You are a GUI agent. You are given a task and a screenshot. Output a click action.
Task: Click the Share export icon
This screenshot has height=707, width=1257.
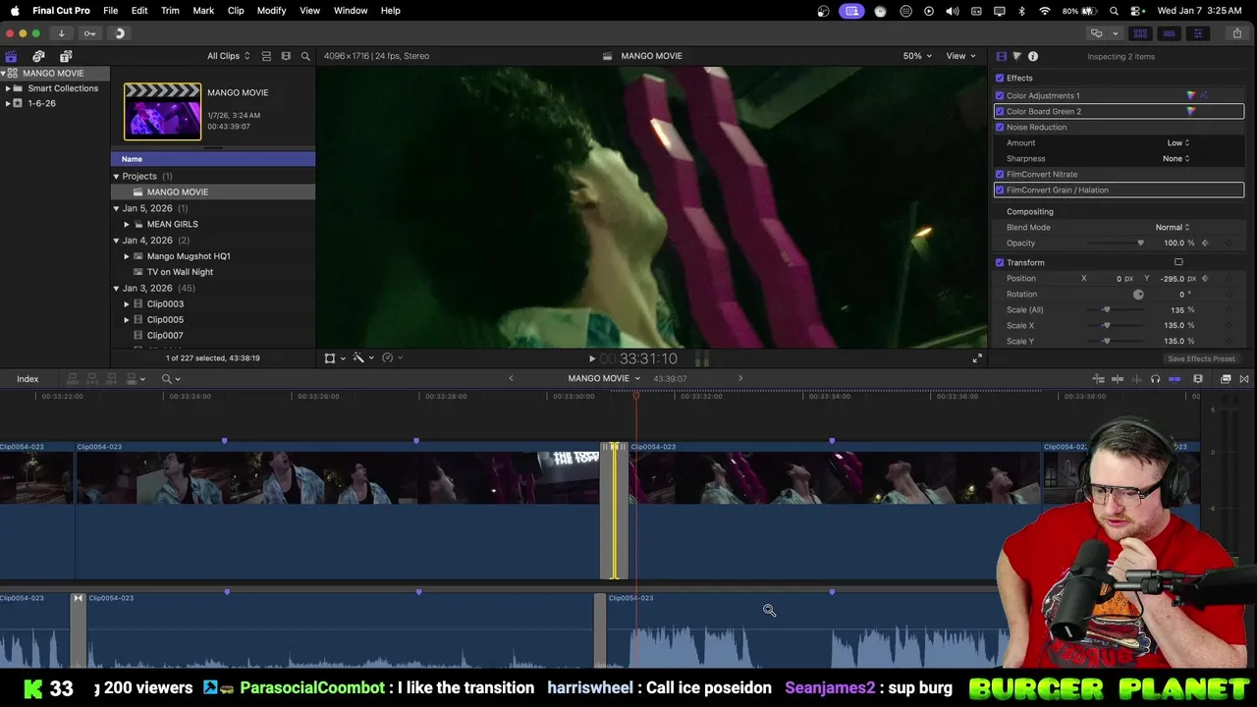pyautogui.click(x=1236, y=33)
